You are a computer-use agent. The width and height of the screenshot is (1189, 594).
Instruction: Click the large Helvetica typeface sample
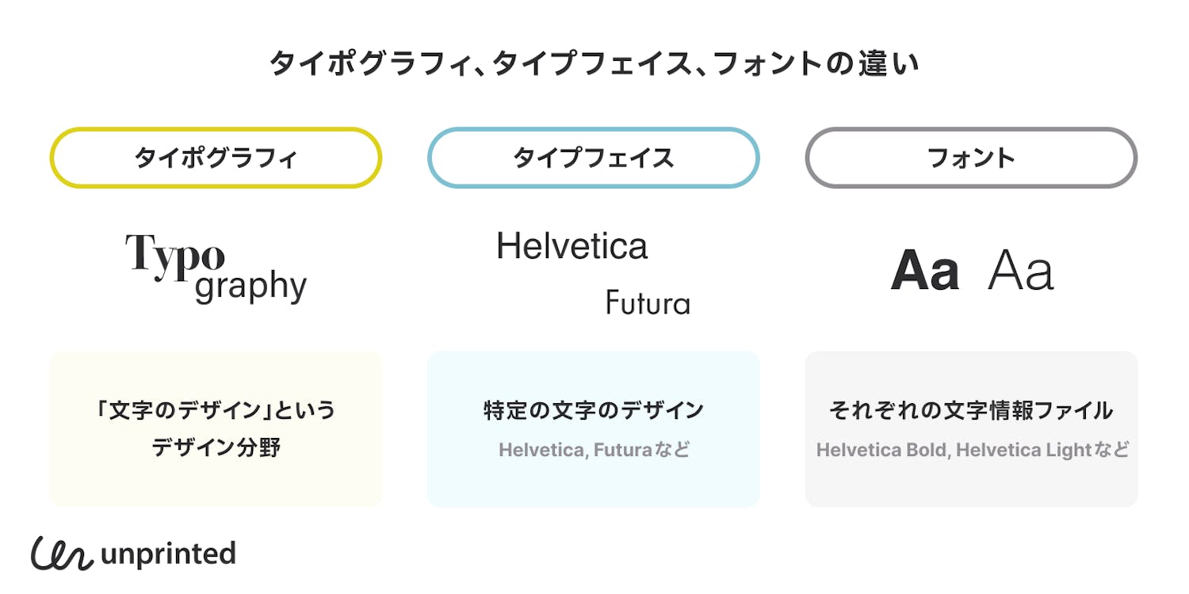point(572,246)
